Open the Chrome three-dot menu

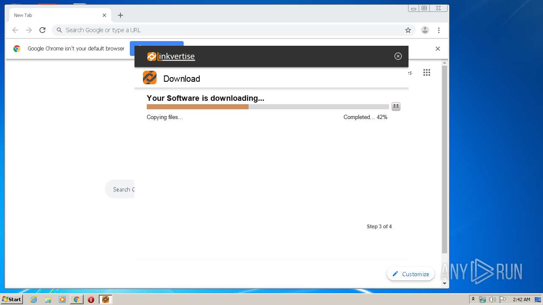pos(439,30)
